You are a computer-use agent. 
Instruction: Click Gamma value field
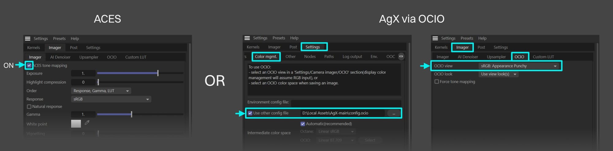point(83,114)
